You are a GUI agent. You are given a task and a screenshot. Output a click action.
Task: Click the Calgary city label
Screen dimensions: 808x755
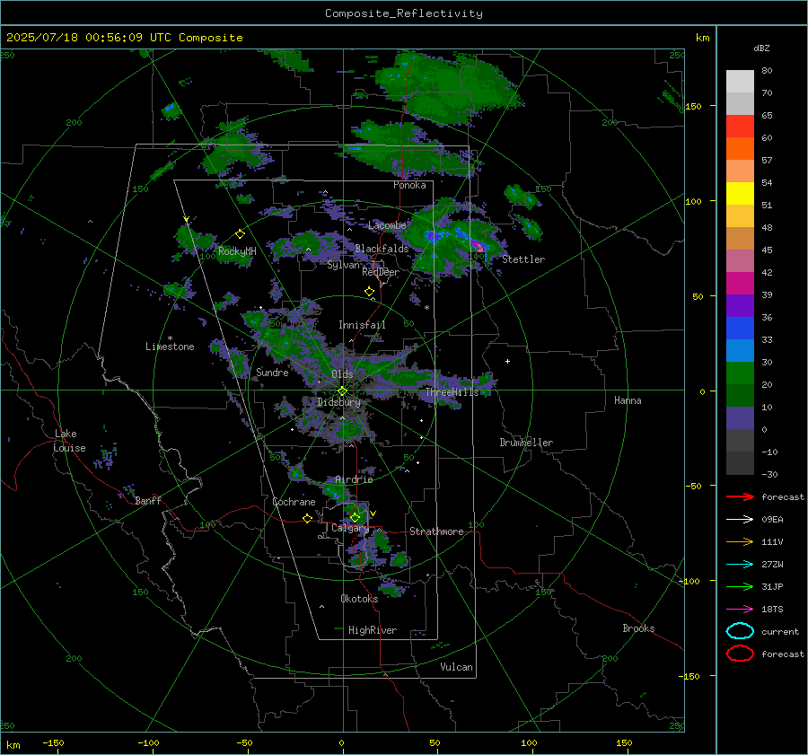(x=350, y=528)
